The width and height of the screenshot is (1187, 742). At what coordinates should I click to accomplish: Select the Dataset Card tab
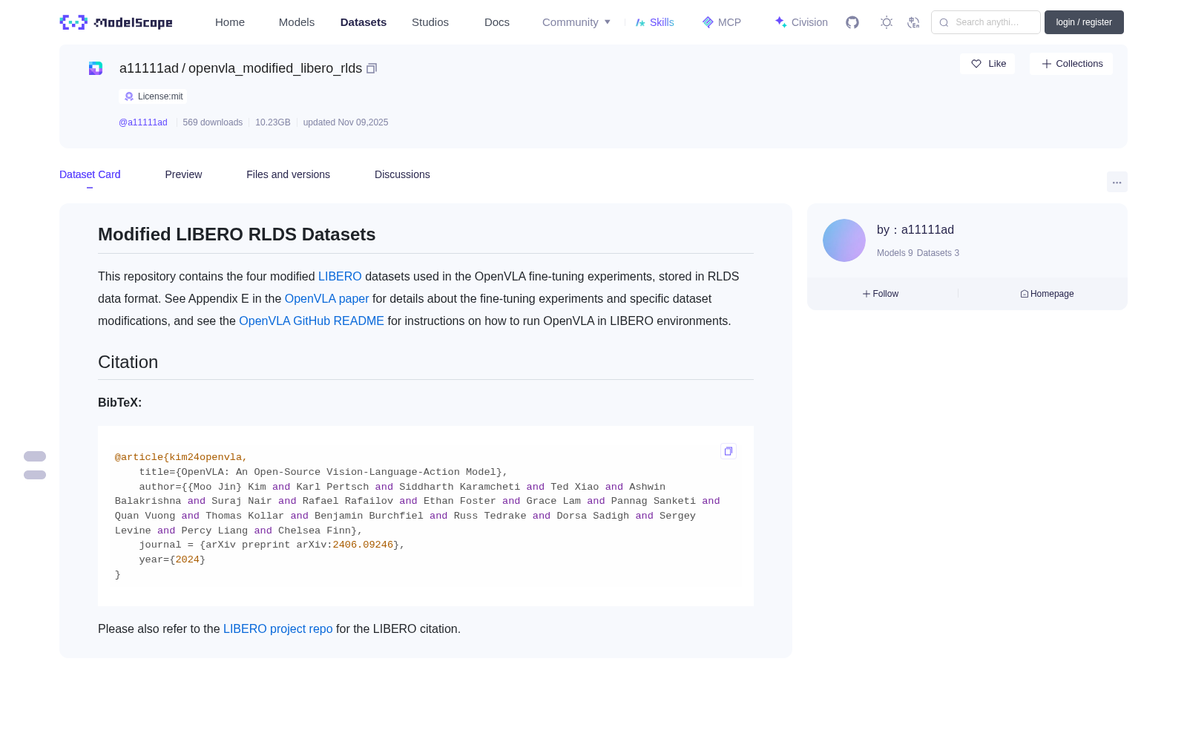point(90,174)
